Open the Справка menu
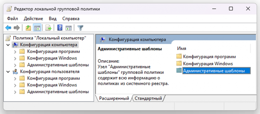This screenshot has height=114, width=260. pyautogui.click(x=71, y=19)
